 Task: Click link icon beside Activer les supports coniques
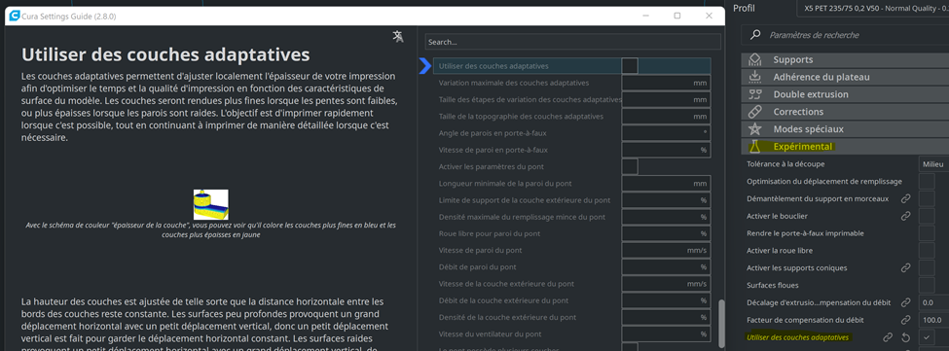[x=905, y=267]
